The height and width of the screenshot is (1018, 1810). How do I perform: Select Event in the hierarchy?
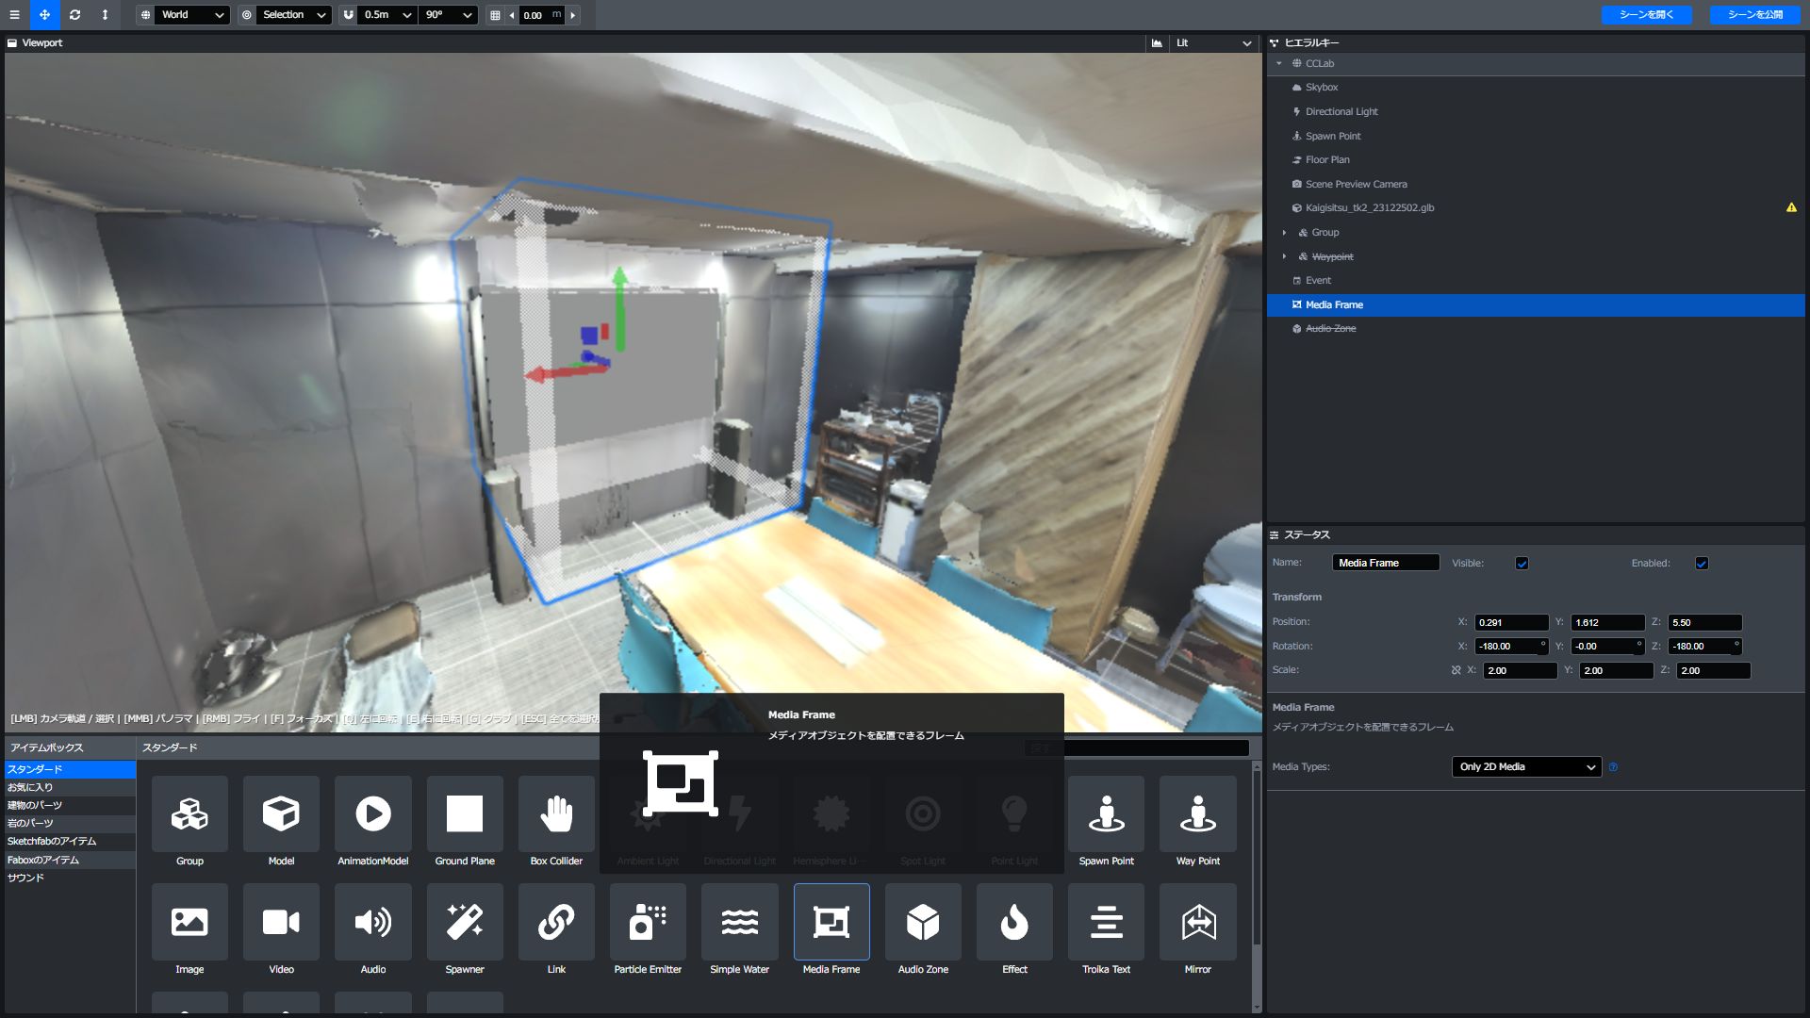[x=1536, y=281]
